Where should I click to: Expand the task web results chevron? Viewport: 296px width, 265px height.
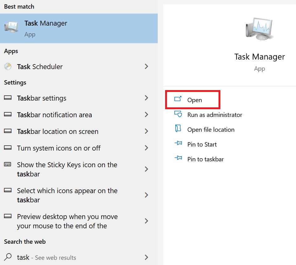click(x=146, y=257)
